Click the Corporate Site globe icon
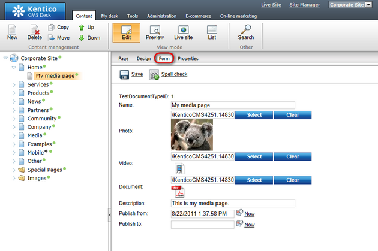 [x=14, y=58]
